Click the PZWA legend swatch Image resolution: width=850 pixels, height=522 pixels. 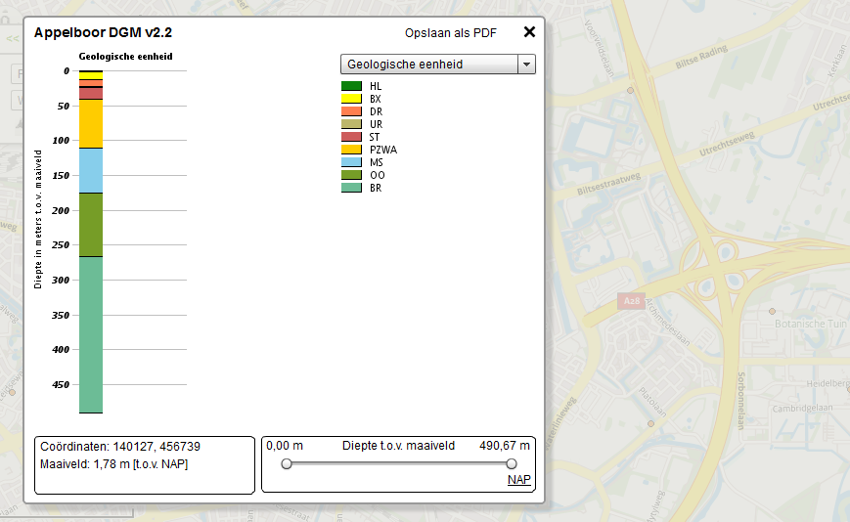(351, 150)
